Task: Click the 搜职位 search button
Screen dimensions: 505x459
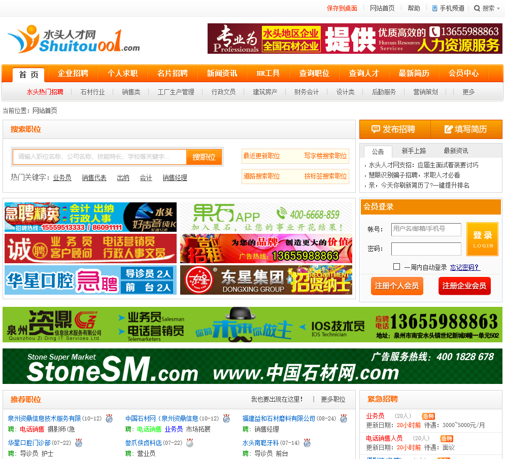Action: click(x=204, y=157)
